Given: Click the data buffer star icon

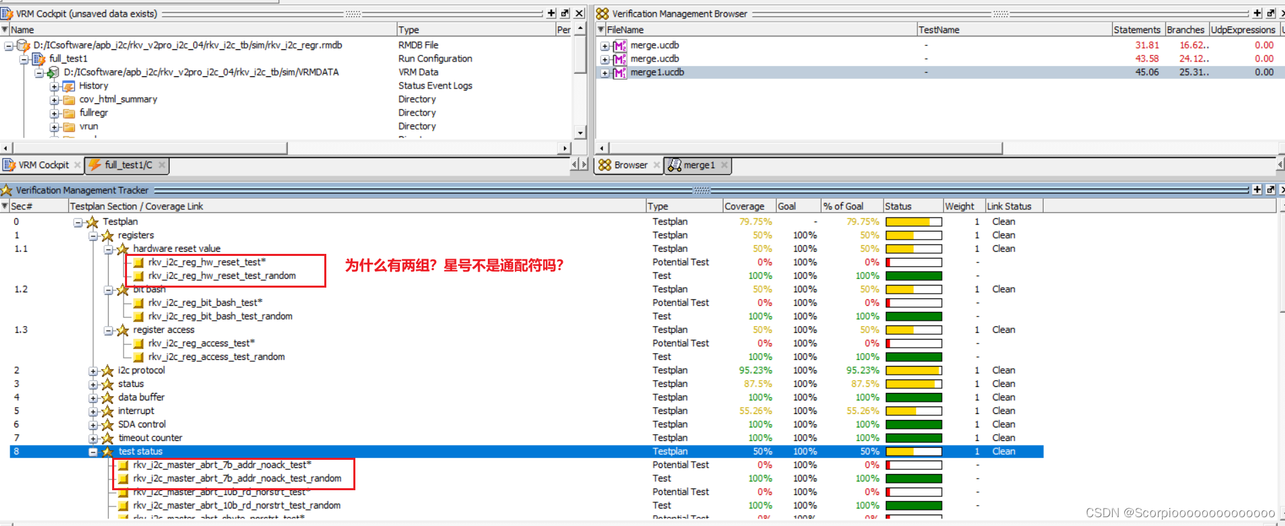Looking at the screenshot, I should pos(107,398).
